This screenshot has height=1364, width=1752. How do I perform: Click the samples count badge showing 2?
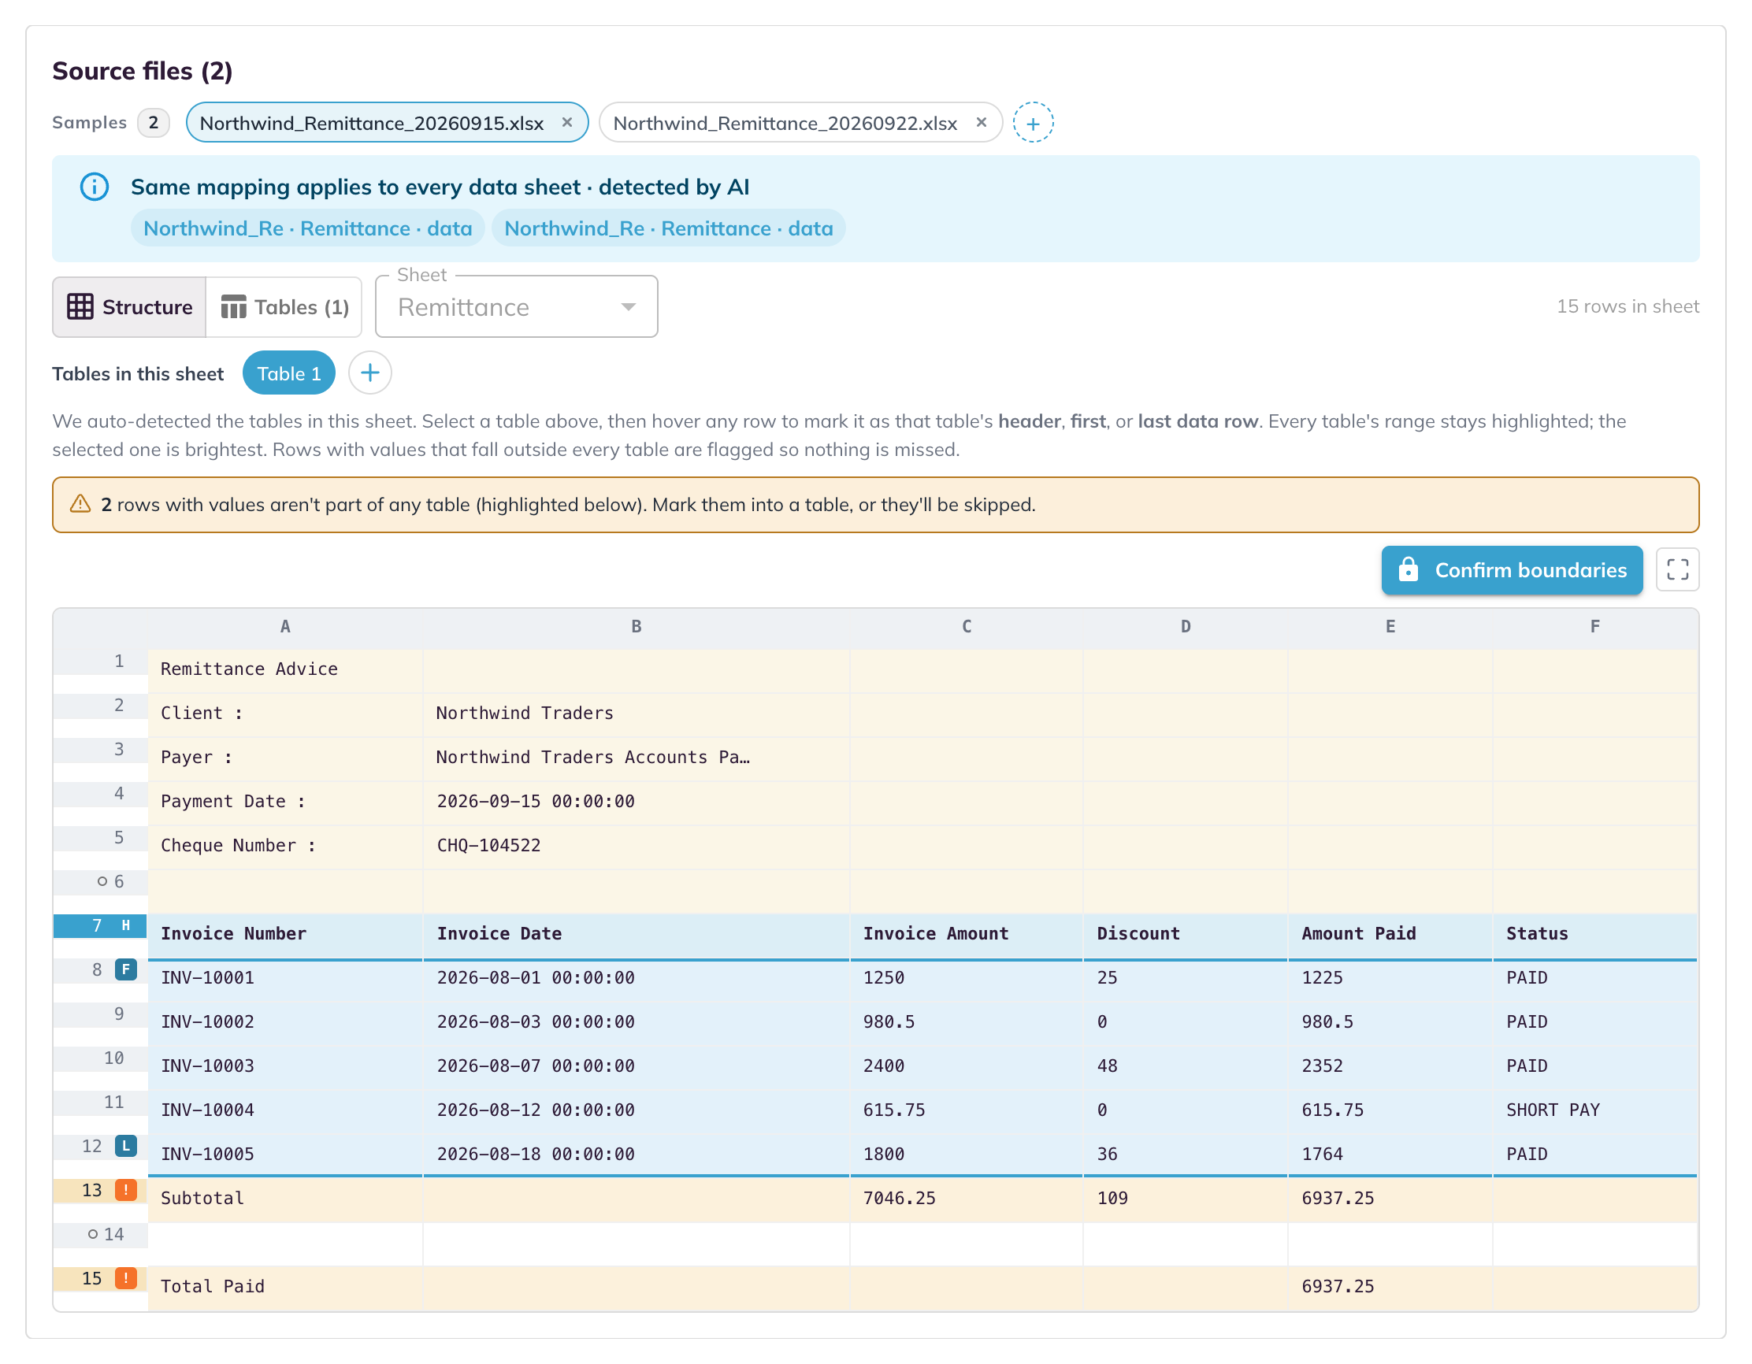153,123
